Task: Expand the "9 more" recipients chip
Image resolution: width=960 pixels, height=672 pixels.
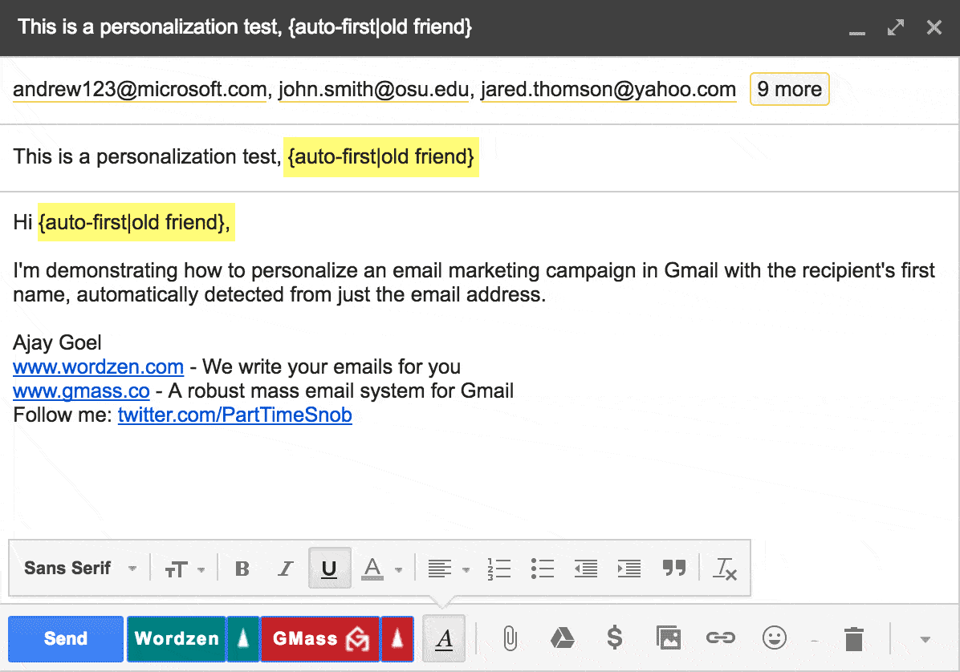Action: click(789, 89)
